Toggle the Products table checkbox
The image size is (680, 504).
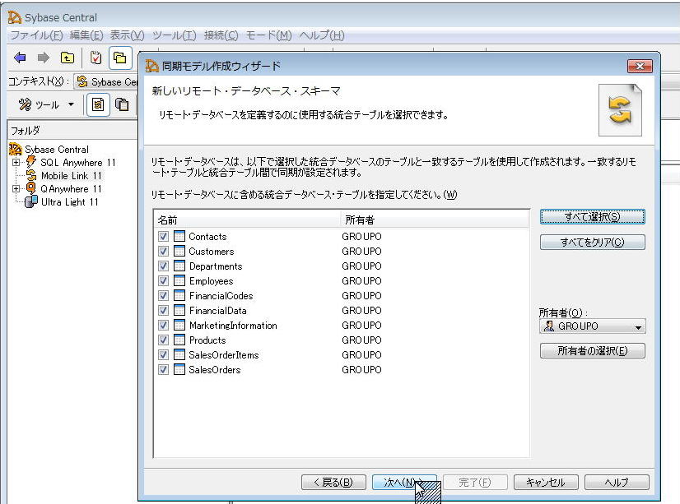coord(163,340)
